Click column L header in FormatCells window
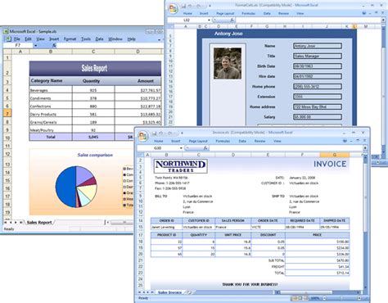This screenshot has height=303, width=388. pyautogui.click(x=354, y=26)
